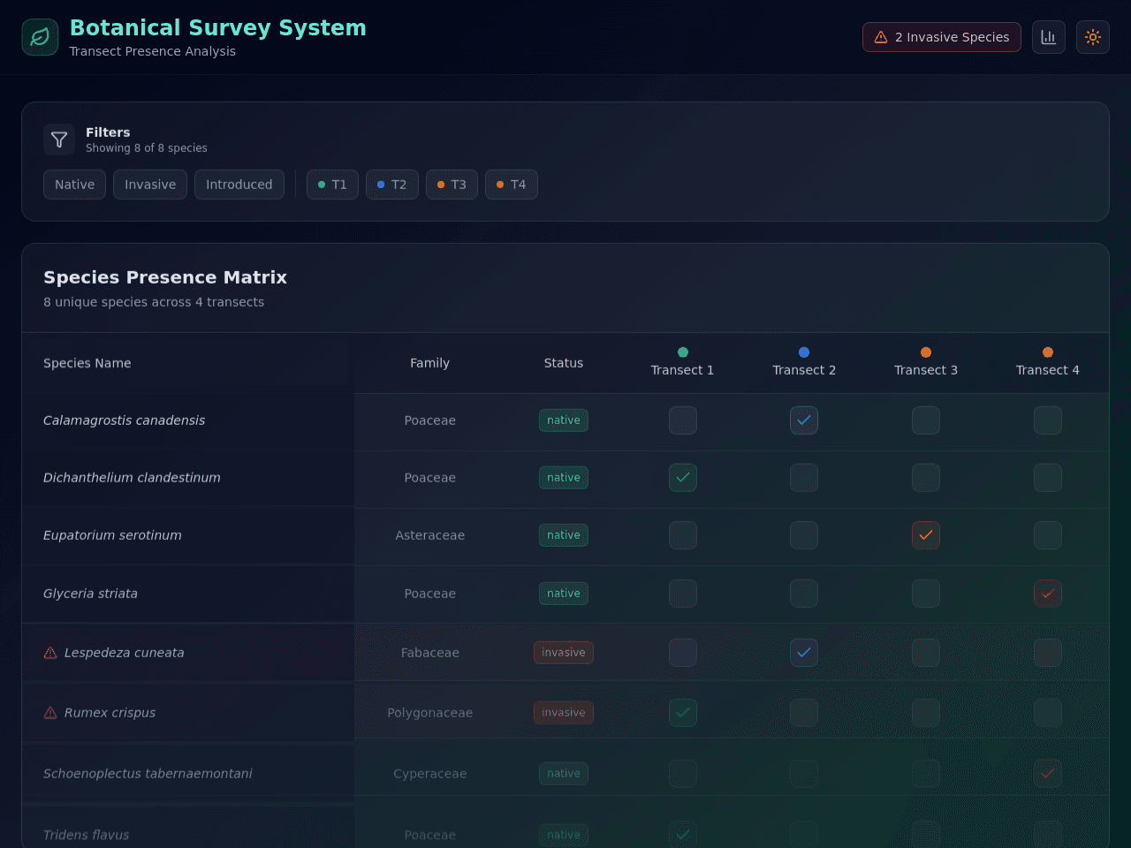The height and width of the screenshot is (848, 1131).
Task: Check Transect 3 for Rumex crispus
Action: pos(926,713)
